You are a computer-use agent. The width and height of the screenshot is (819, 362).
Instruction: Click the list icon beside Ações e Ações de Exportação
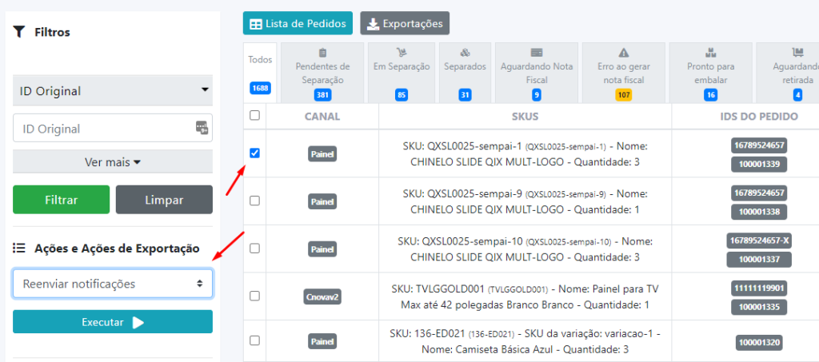coord(19,249)
